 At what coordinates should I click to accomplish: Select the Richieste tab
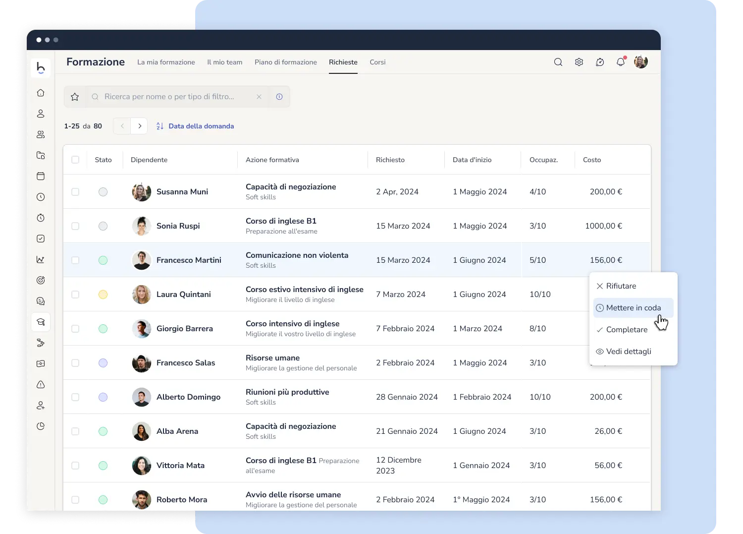(x=343, y=62)
